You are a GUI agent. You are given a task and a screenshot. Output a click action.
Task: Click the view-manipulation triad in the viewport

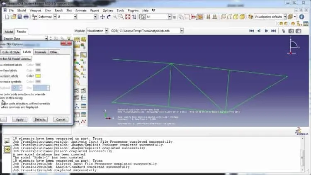tap(293, 46)
